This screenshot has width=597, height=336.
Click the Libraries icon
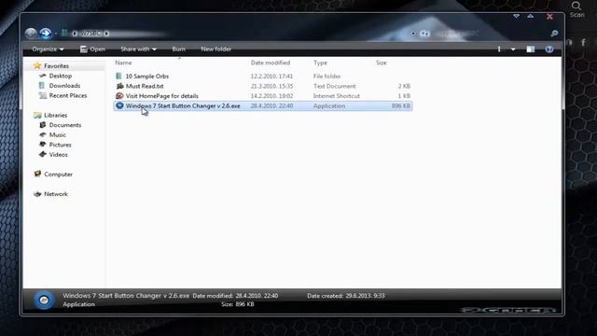point(37,115)
